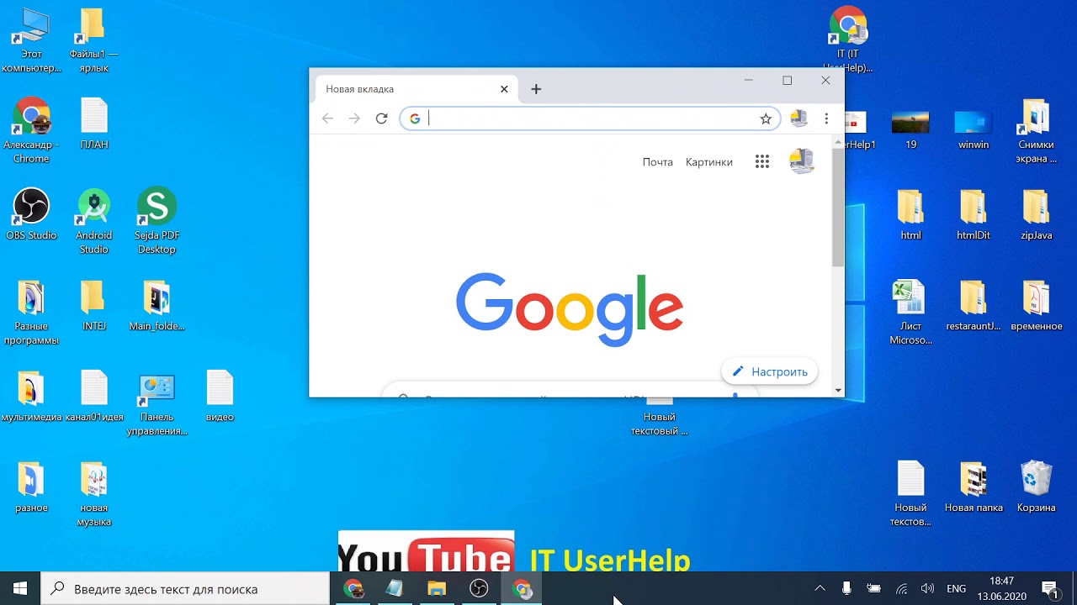Show hidden system tray icons
The image size is (1077, 605).
[x=820, y=588]
